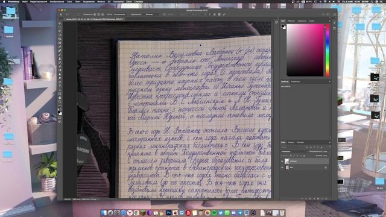The image size is (386, 217).
Task: Select the Lasso tool
Action: (x=60, y=31)
